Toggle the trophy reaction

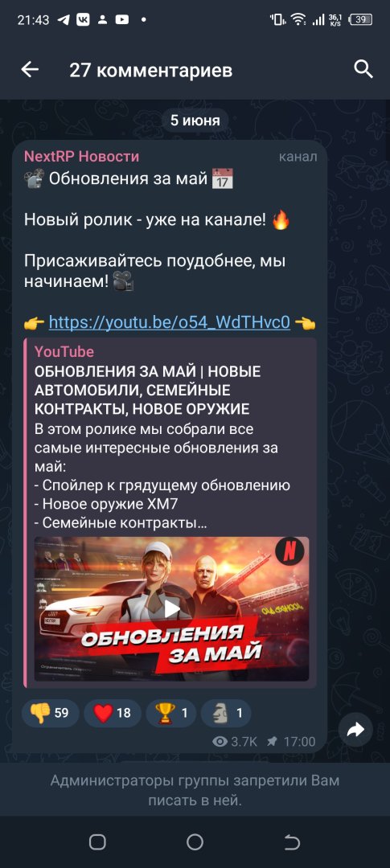170,712
